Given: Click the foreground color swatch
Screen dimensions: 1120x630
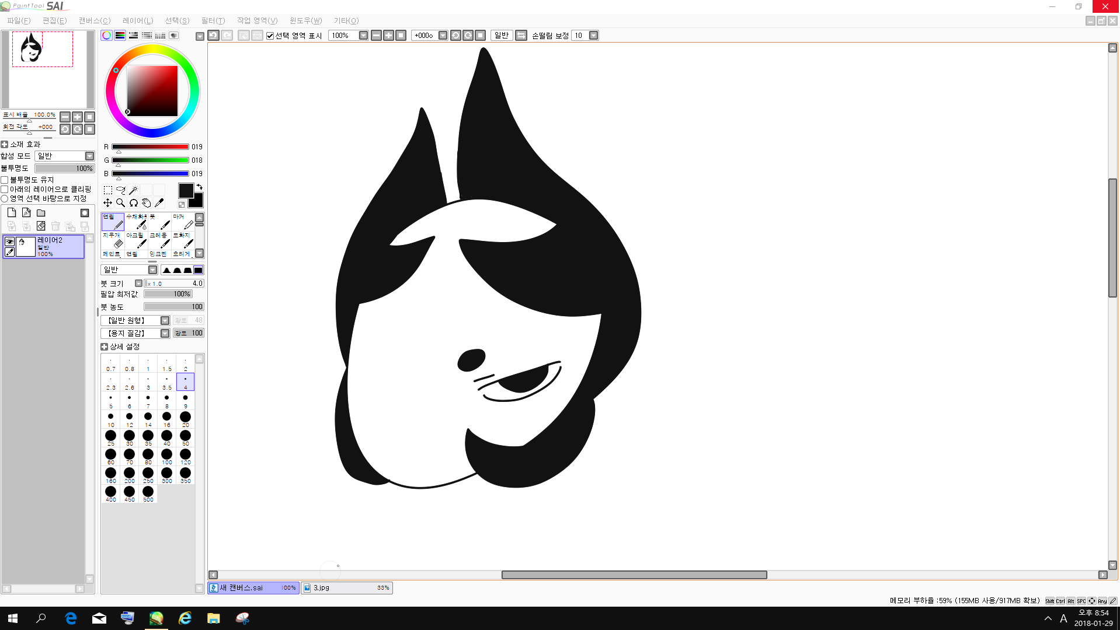Looking at the screenshot, I should (x=186, y=191).
